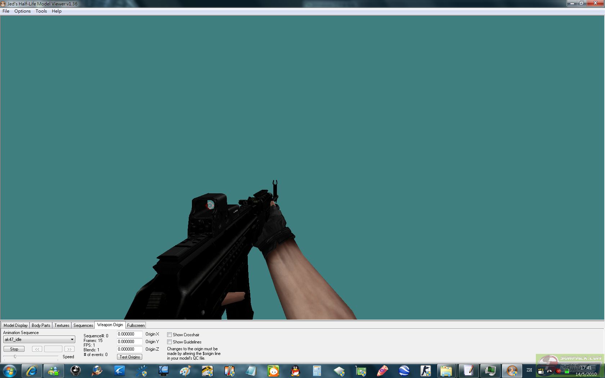Switch to the Fullscreen tab
The width and height of the screenshot is (605, 378).
[136, 325]
